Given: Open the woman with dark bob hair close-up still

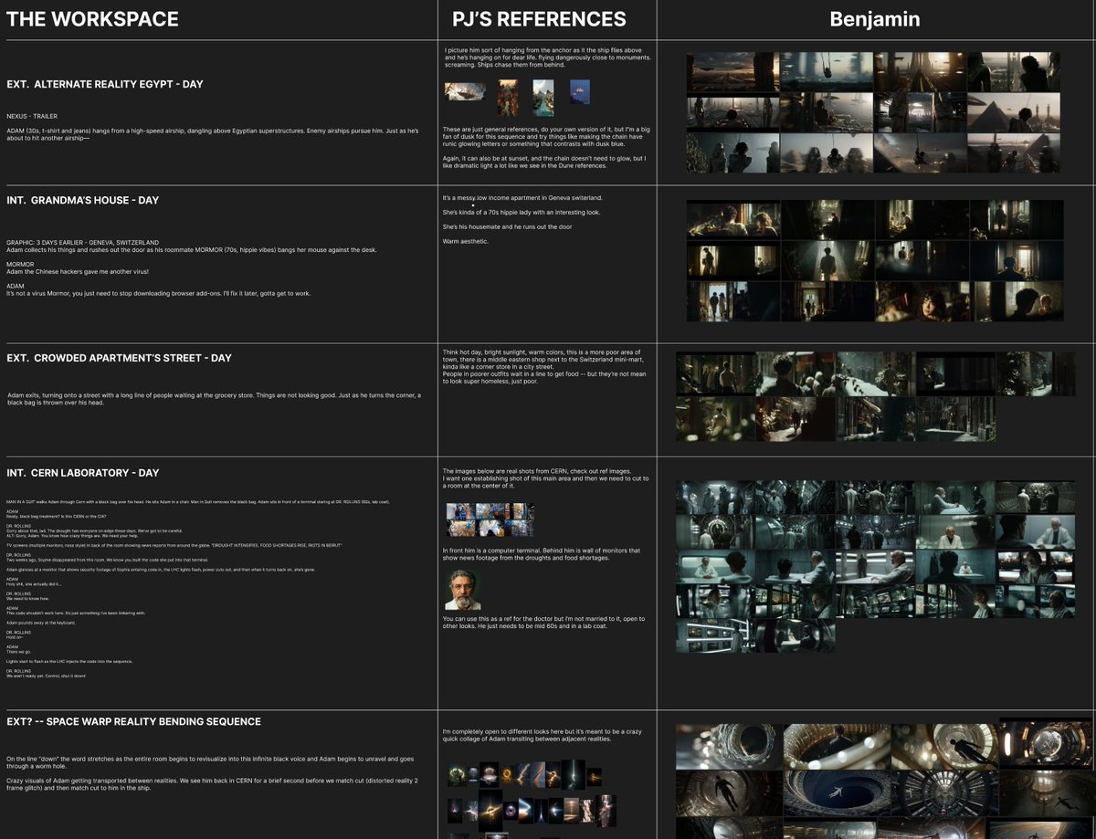Looking at the screenshot, I should pyautogui.click(x=922, y=301).
